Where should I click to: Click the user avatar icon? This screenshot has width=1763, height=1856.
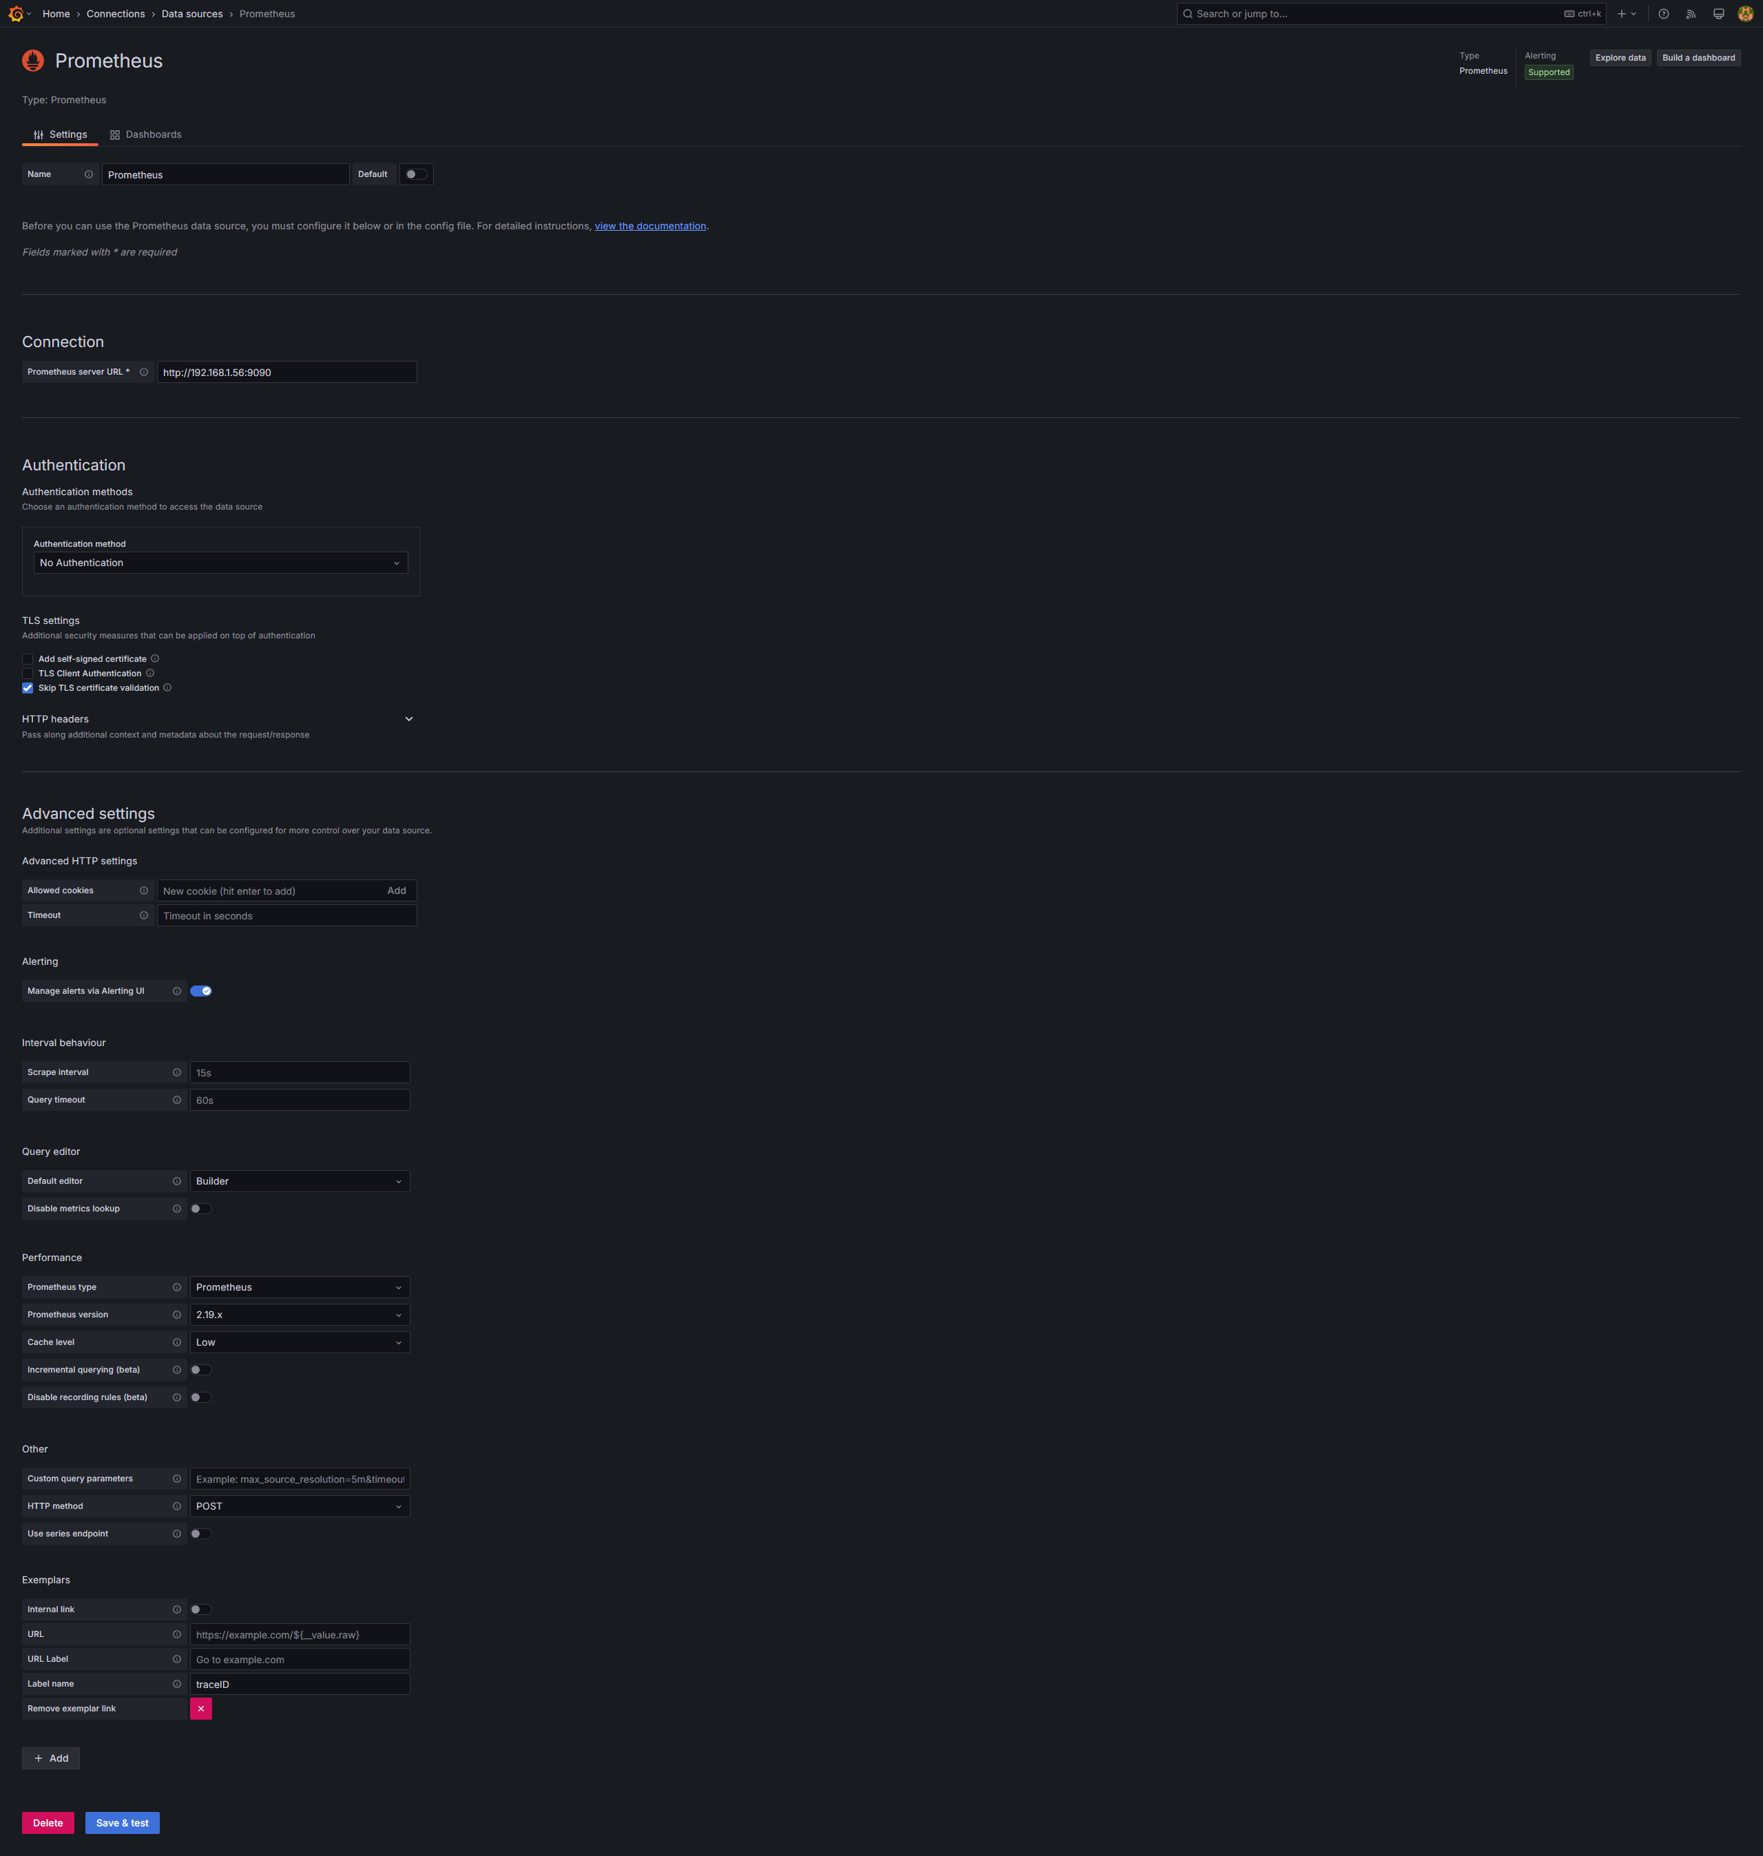(1745, 14)
